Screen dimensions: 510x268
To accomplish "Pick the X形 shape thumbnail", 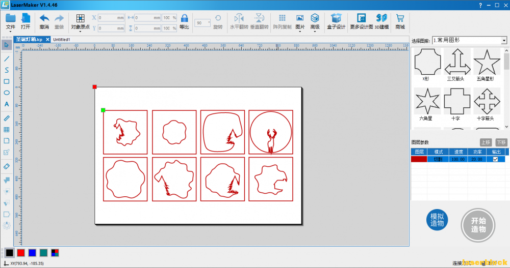I will click(427, 62).
